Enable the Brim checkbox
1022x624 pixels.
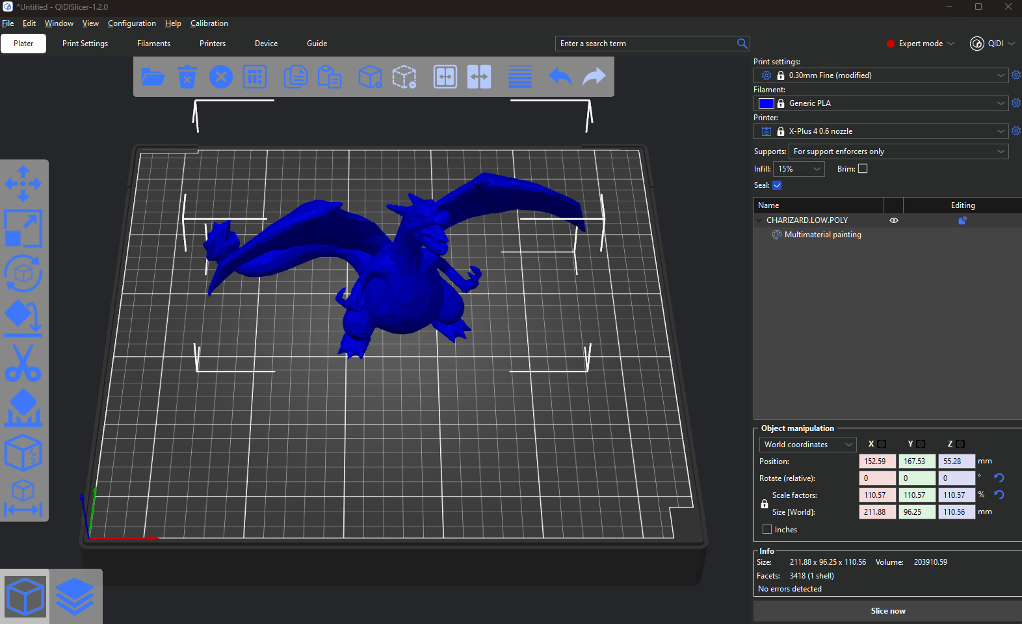[863, 168]
